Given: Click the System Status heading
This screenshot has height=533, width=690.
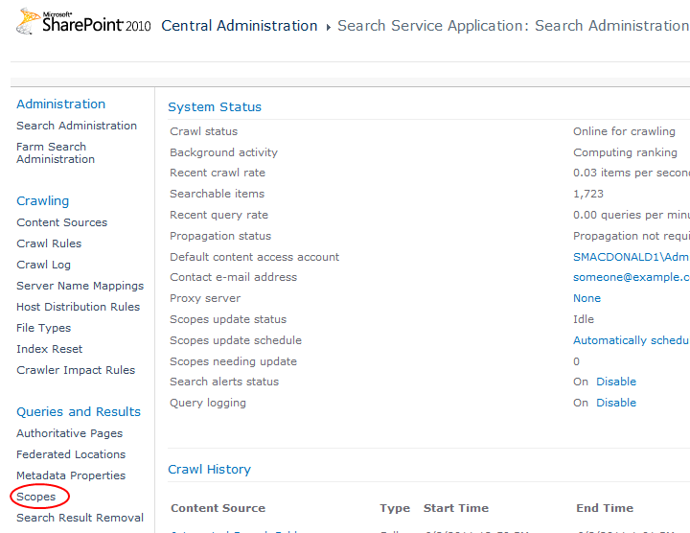Looking at the screenshot, I should point(215,107).
